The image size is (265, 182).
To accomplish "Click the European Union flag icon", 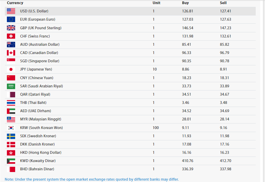I will point(11,20).
